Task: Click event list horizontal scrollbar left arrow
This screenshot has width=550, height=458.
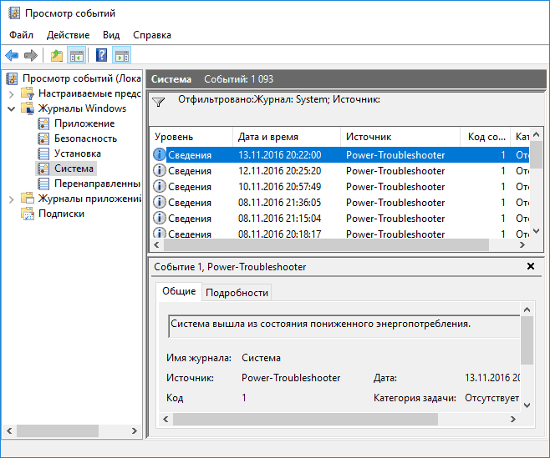Action: pos(157,244)
